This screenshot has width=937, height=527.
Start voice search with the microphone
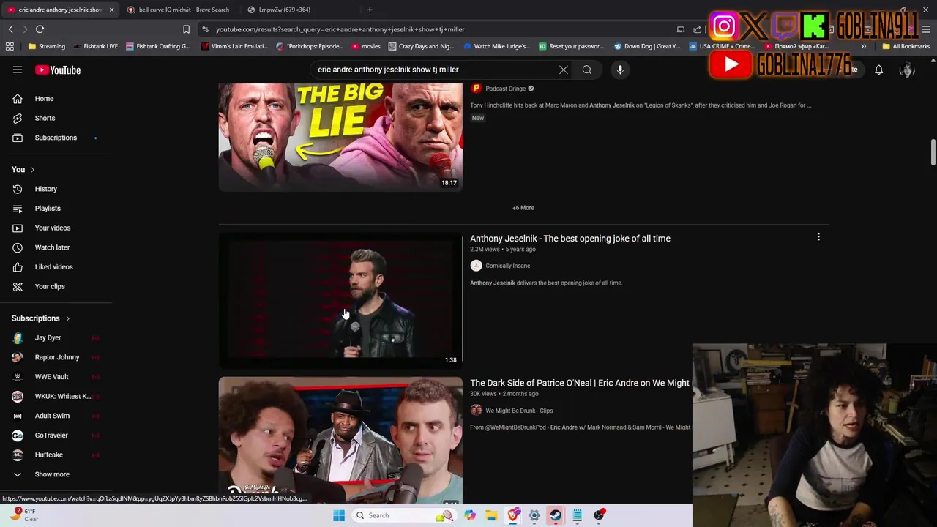[x=620, y=70]
